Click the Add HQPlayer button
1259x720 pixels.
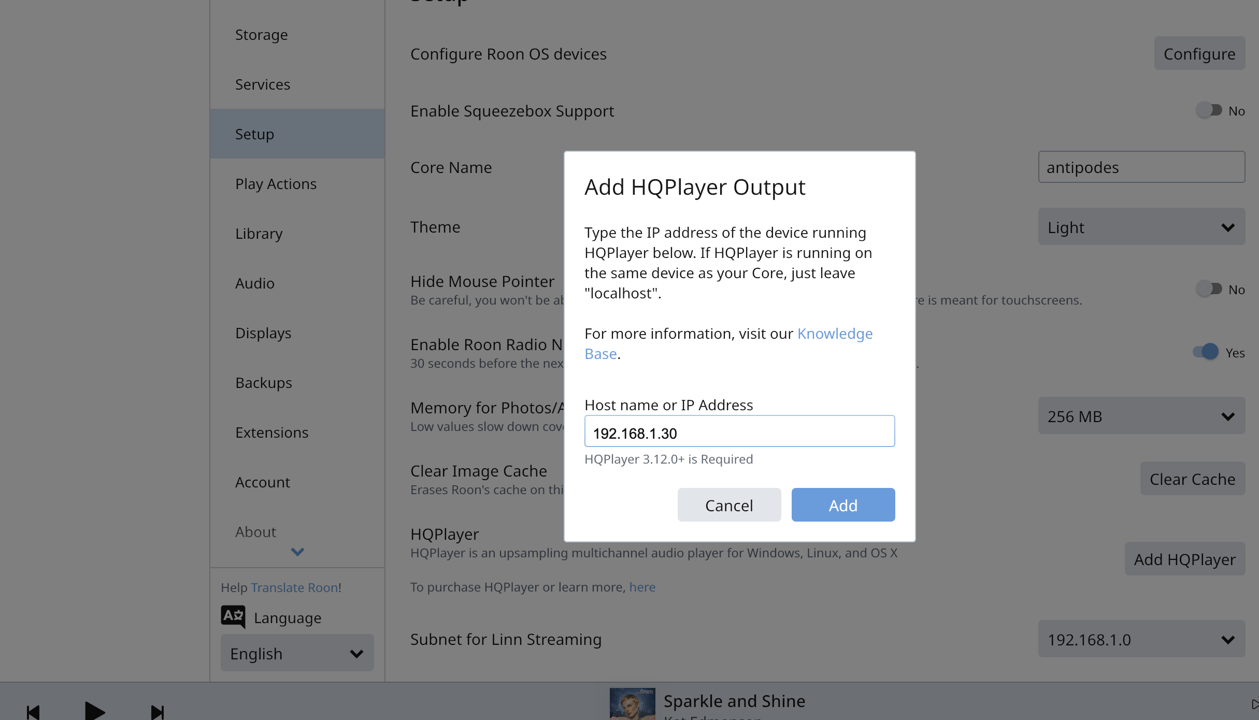(1184, 559)
